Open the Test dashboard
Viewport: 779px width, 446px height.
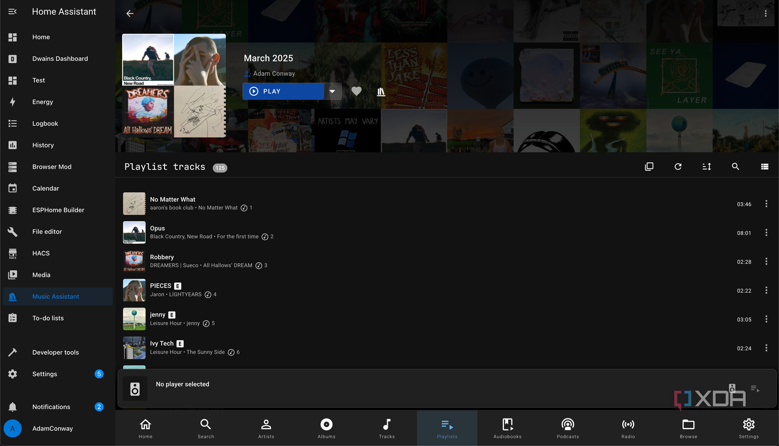pyautogui.click(x=58, y=80)
